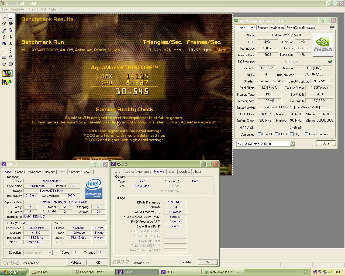Open the Processor #1 selection dropdown
Image resolution: width=345 pixels, height=276 pixels.
[x=50, y=253]
